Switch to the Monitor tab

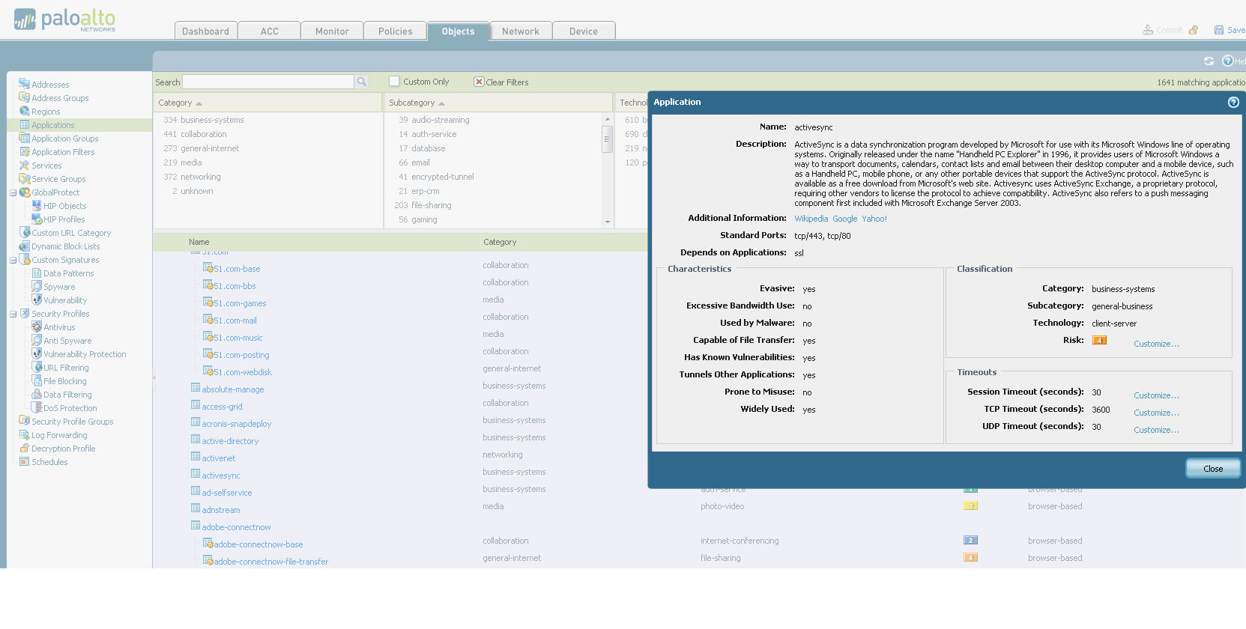click(x=332, y=31)
